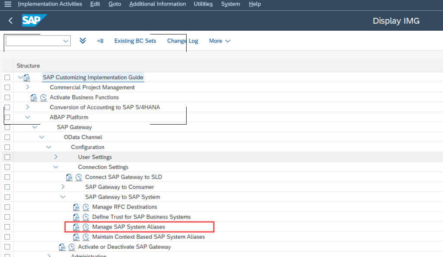
Task: Click Existing BC Sets button
Action: pyautogui.click(x=135, y=41)
